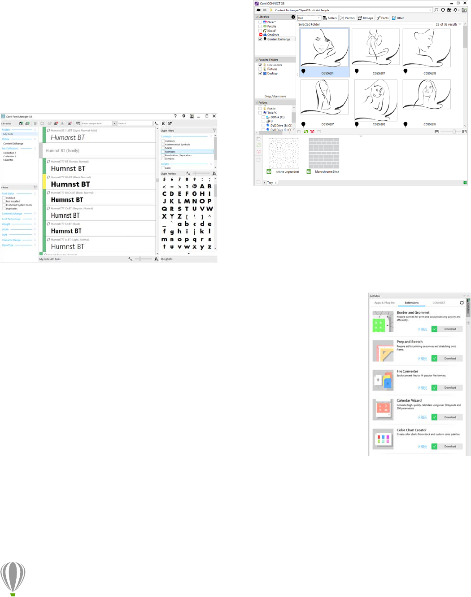This screenshot has height=597, width=471.
Task: Uncheck the Content Exchange library
Action: pos(260,39)
